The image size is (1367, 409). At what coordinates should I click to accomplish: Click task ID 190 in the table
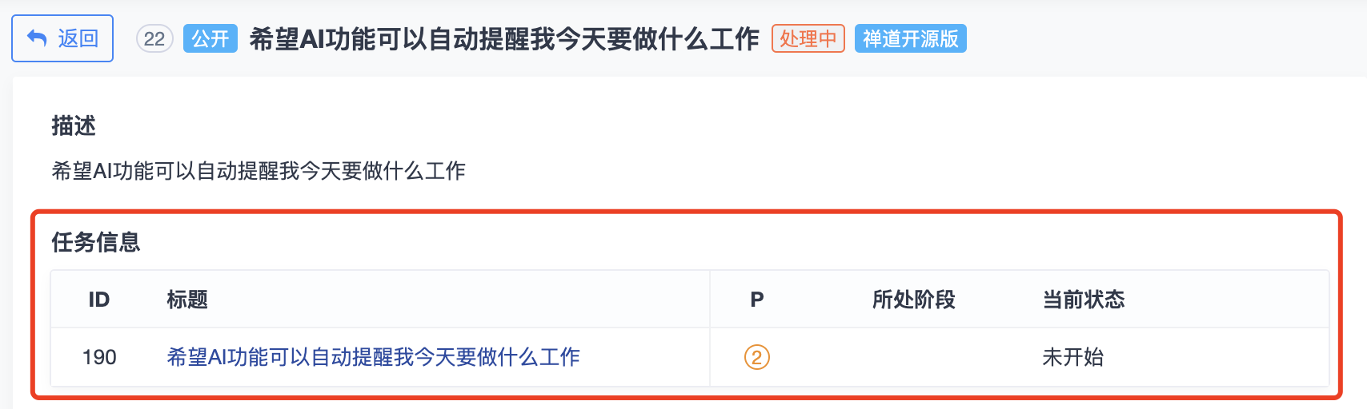[99, 357]
